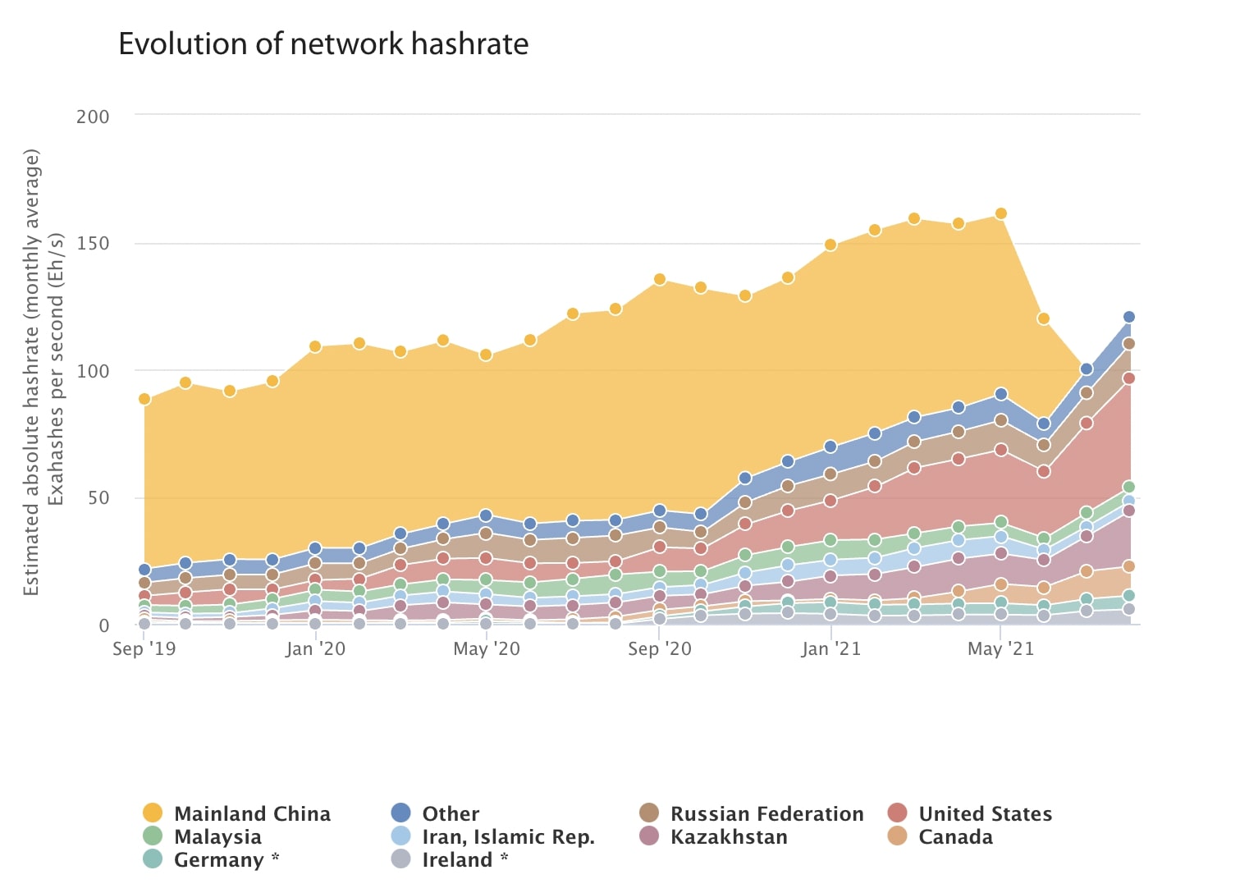This screenshot has height=893, width=1249.
Task: Click the "Sep '19" x-axis label
Action: (144, 648)
